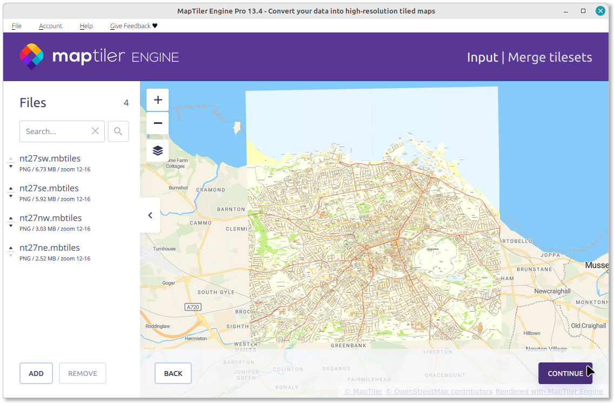The width and height of the screenshot is (614, 403).
Task: Maximize the MapTiler Engine window
Action: click(583, 11)
